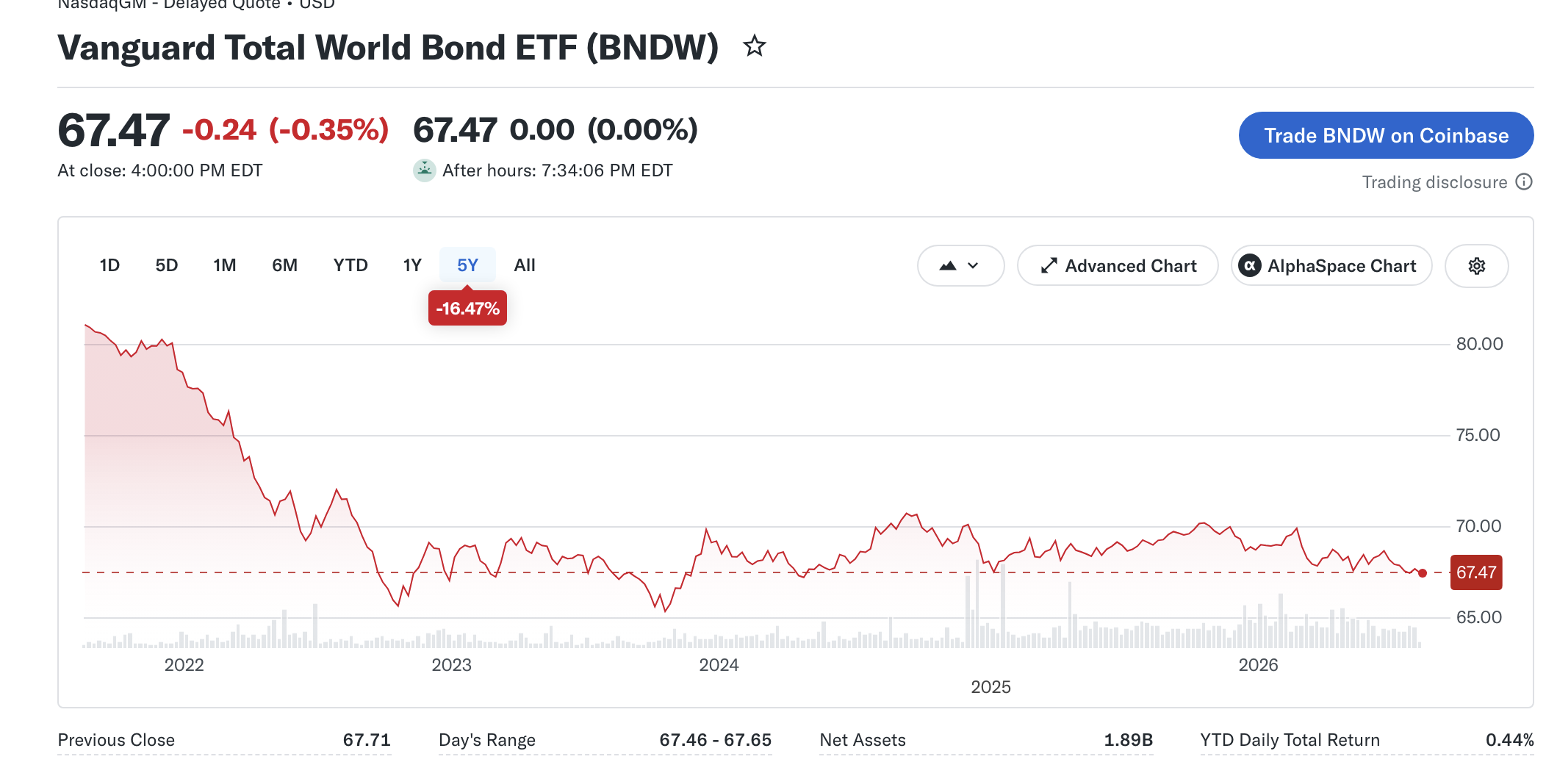Open the Advanced Chart
1546x776 pixels.
[1118, 266]
